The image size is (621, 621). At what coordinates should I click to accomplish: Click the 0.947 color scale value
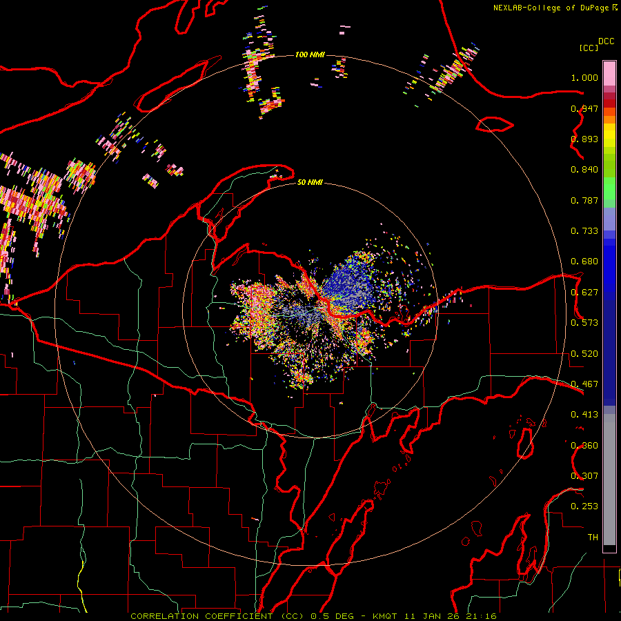[584, 108]
